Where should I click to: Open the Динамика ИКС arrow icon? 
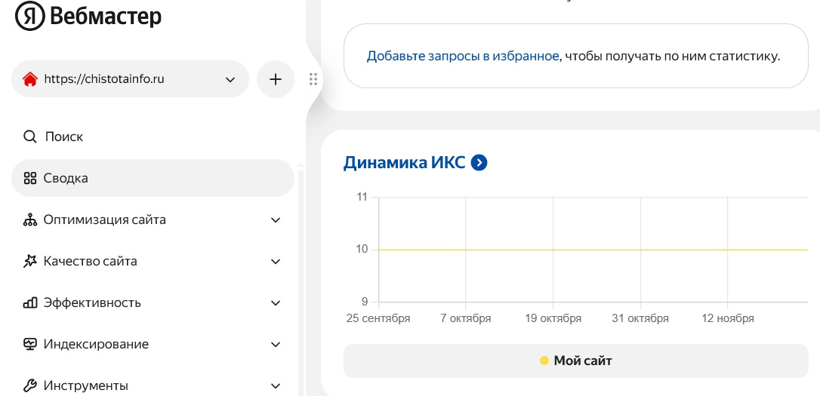(479, 162)
